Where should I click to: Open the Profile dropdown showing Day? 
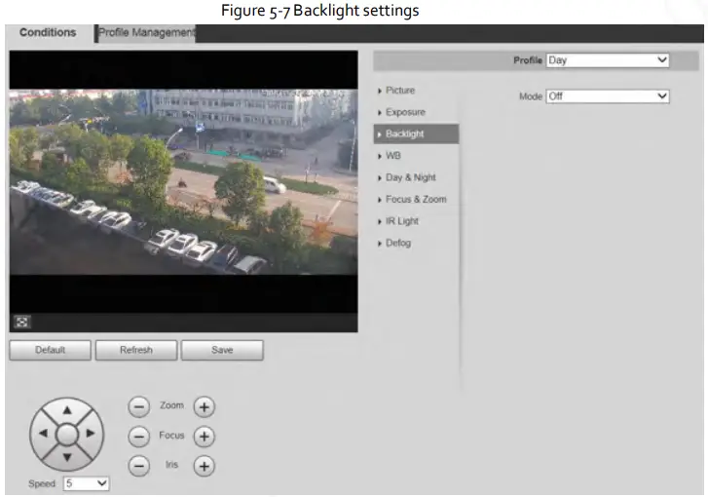tap(608, 60)
